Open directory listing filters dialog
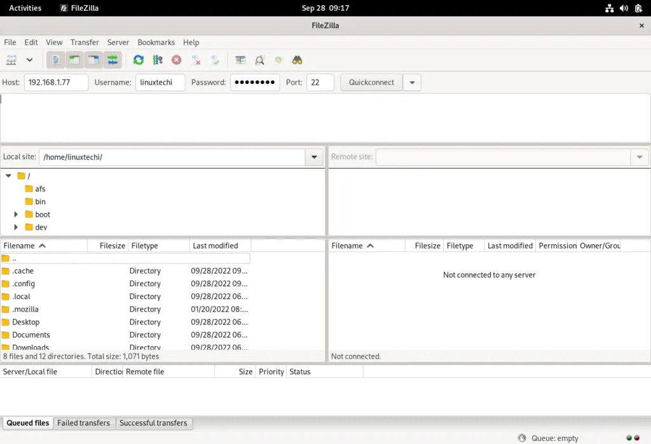The image size is (651, 444). (x=240, y=60)
